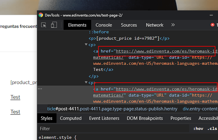This screenshot has width=218, height=140.
Task: Switch to the Elements tab
Action: (x=77, y=25)
